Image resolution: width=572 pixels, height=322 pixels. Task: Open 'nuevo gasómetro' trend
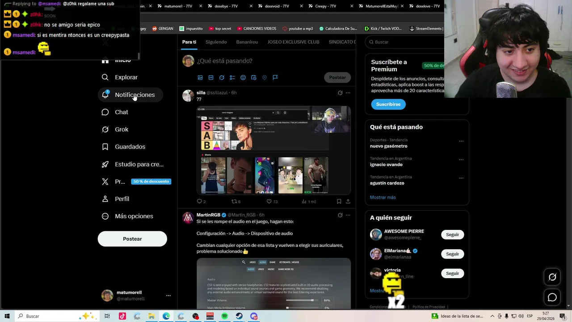point(388,146)
